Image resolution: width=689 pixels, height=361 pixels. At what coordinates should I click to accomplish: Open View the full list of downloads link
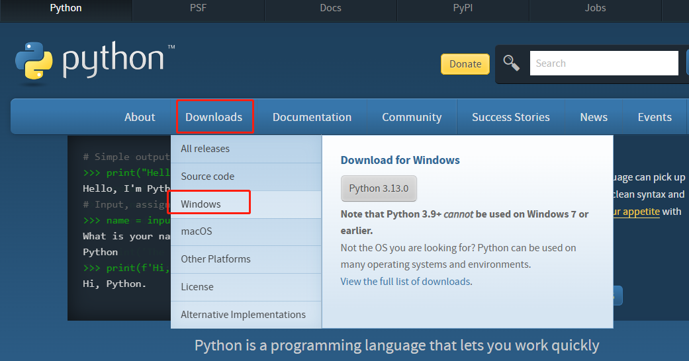pos(405,282)
